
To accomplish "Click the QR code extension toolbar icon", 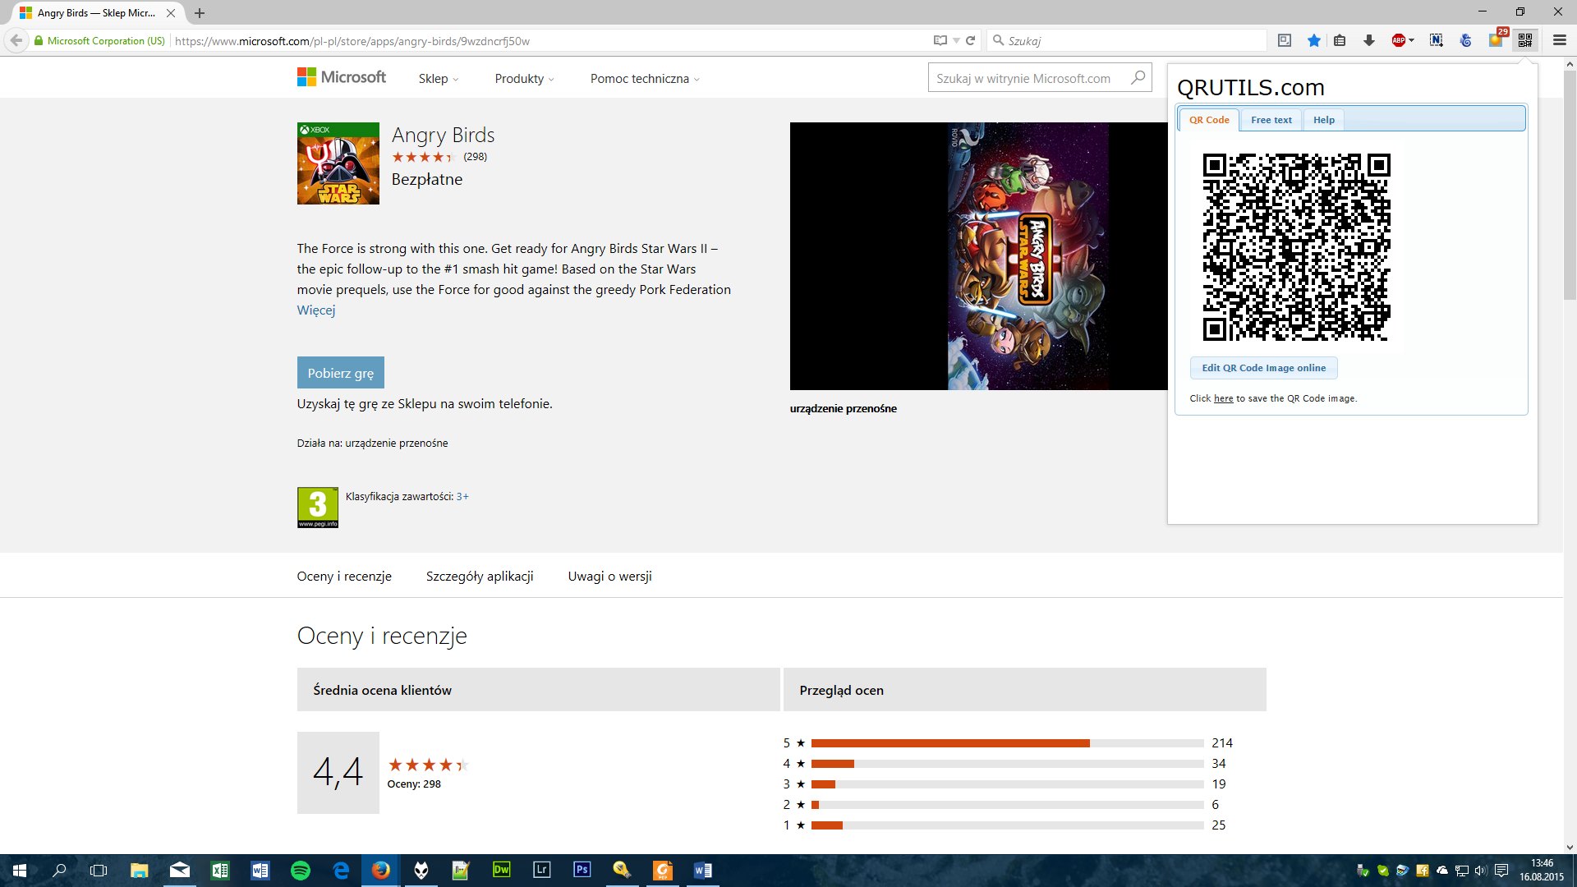I will point(1525,40).
